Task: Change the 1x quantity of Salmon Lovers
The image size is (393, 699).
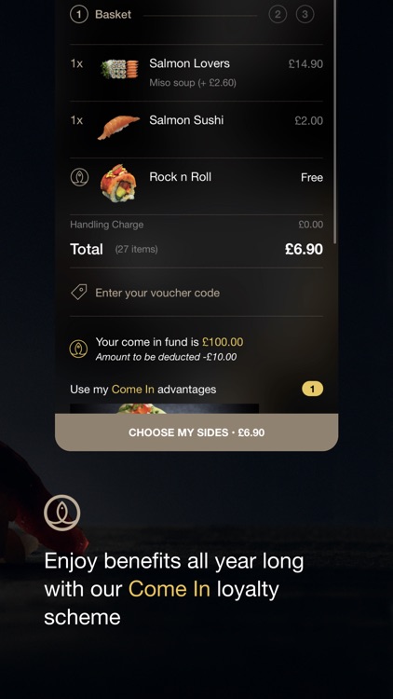Action: click(x=76, y=63)
